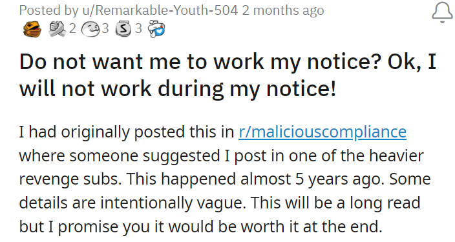455x242 pixels.
Task: Click the '2' count beside the clasped hands award
Action: point(72,28)
